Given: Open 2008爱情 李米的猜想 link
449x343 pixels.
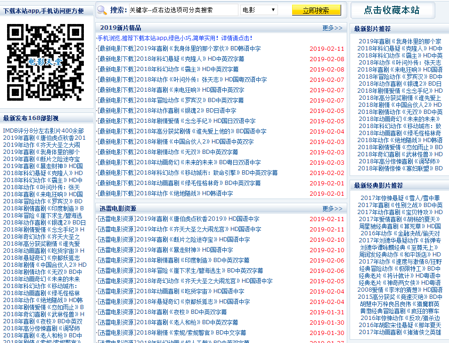Looking at the screenshot, I should [400, 289].
